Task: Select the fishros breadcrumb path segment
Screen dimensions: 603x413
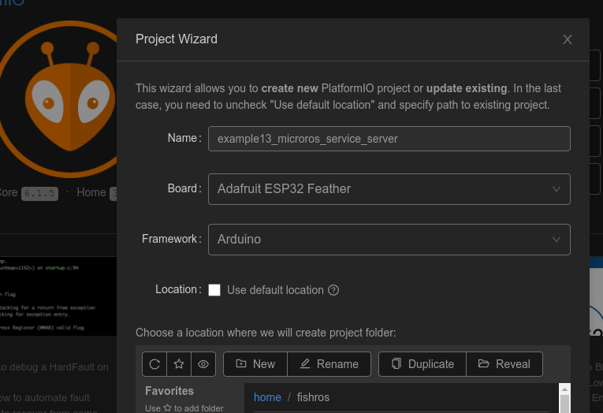Action: click(x=313, y=397)
